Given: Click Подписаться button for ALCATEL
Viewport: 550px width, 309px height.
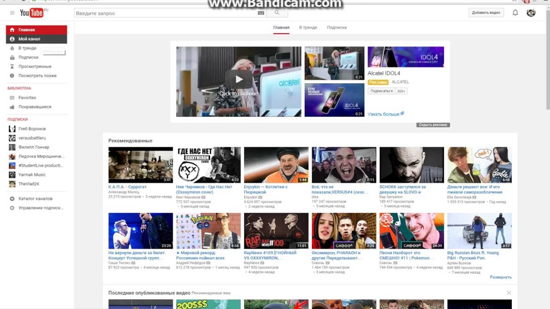Looking at the screenshot, I should click(382, 91).
